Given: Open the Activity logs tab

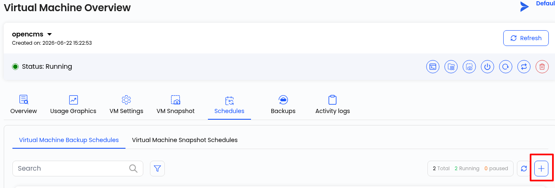Looking at the screenshot, I should (333, 105).
